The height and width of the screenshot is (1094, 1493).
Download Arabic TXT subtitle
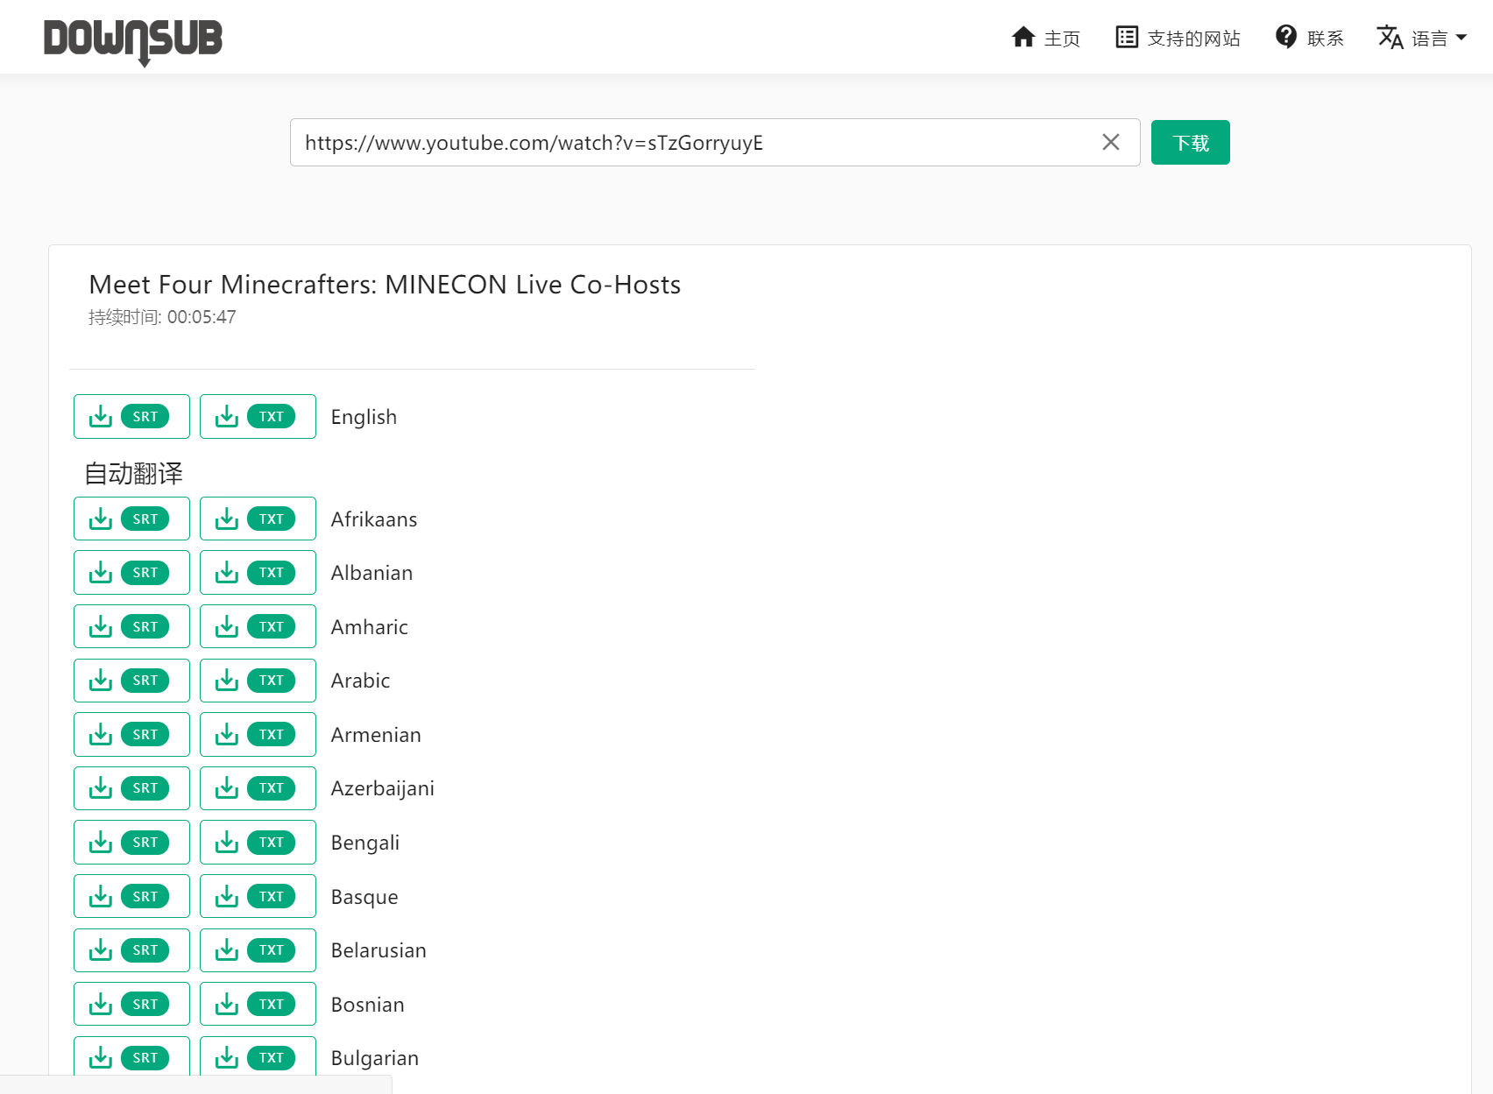258,681
